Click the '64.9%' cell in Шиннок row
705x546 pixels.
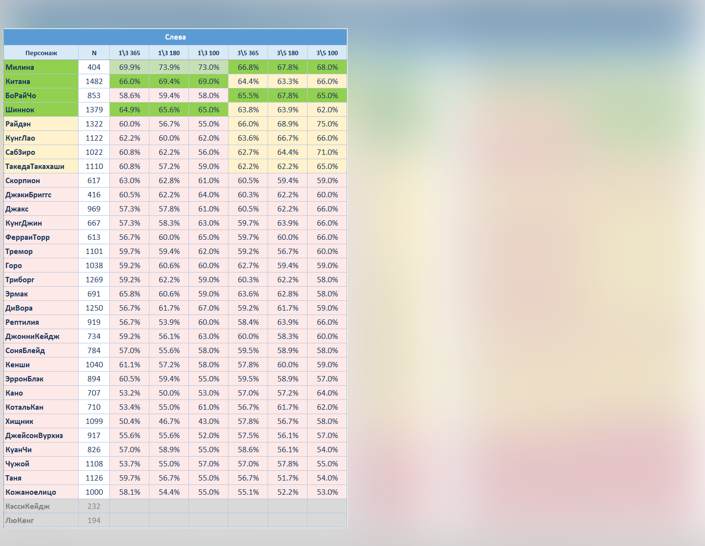pyautogui.click(x=129, y=110)
